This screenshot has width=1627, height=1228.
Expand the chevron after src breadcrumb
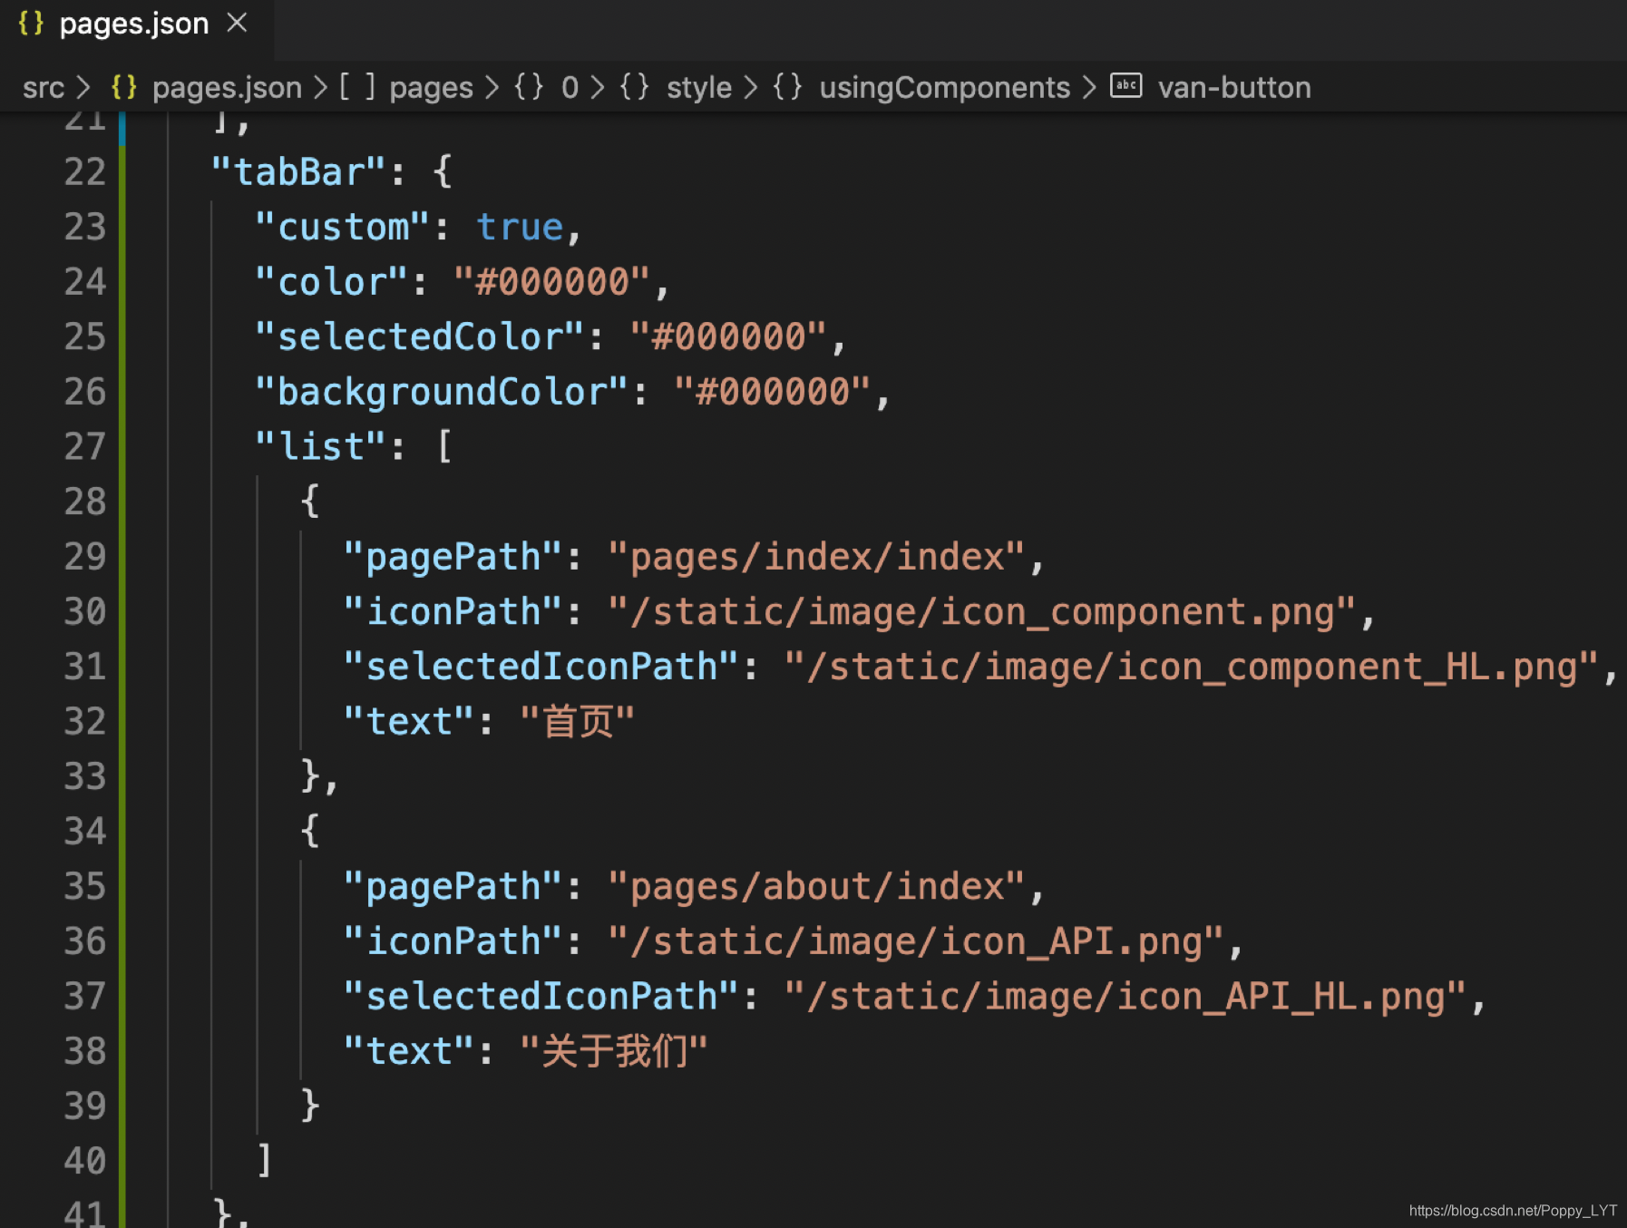coord(83,88)
